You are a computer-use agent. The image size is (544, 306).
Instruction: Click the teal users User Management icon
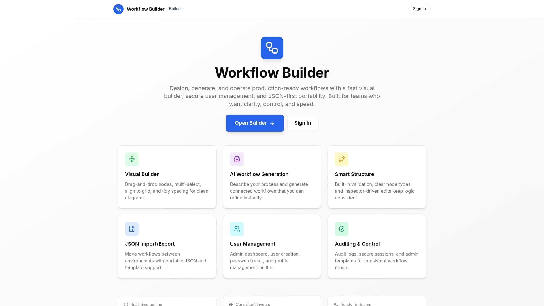[237, 229]
